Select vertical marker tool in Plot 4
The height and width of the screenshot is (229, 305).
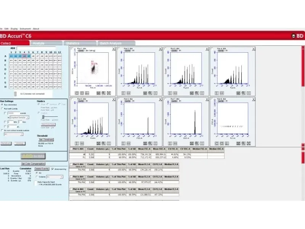coord(217,93)
